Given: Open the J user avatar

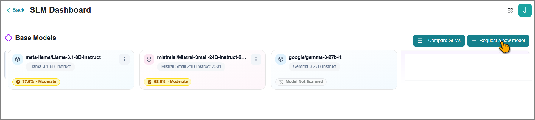Looking at the screenshot, I should coord(525,10).
